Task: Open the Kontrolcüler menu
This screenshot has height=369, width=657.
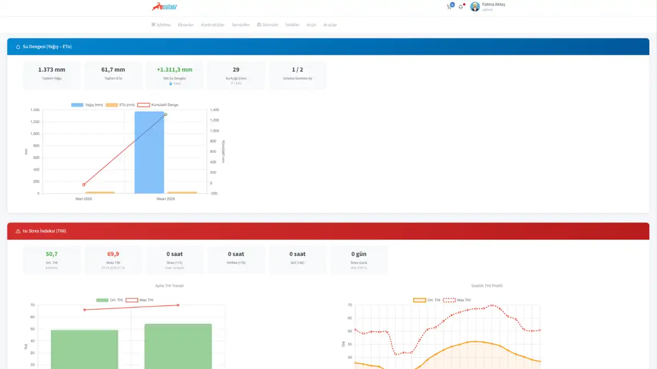Action: pyautogui.click(x=212, y=25)
